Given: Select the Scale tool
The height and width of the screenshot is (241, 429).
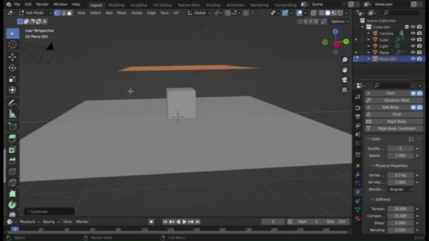Looking at the screenshot, I should (x=12, y=79).
